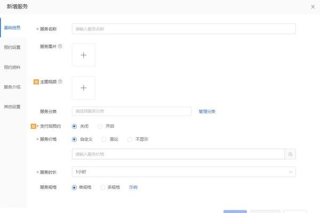Show help for 主图视频

60,81
